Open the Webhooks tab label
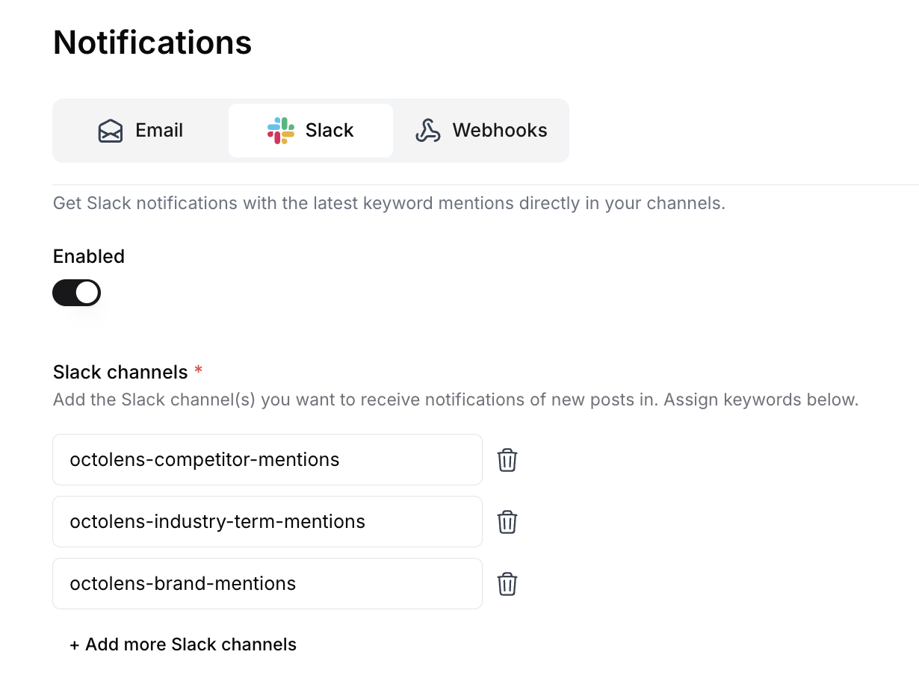Viewport: 919px width, 684px height. [500, 131]
